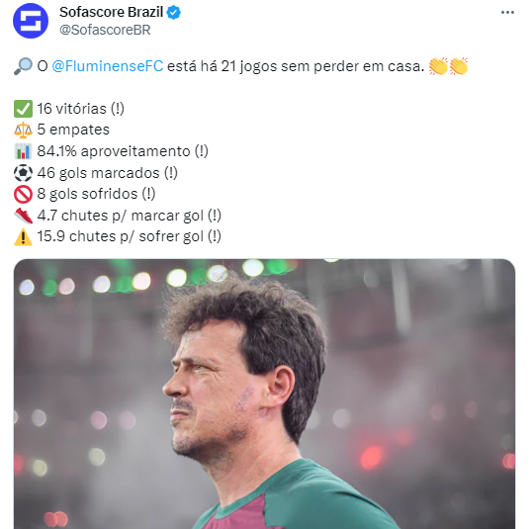Click the bar chart emoji
The height and width of the screenshot is (529, 531).
tap(23, 151)
